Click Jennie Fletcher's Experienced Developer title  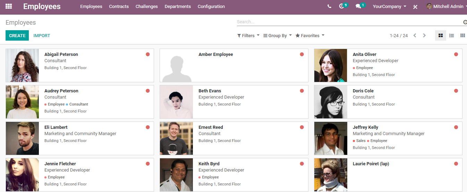pos(67,170)
